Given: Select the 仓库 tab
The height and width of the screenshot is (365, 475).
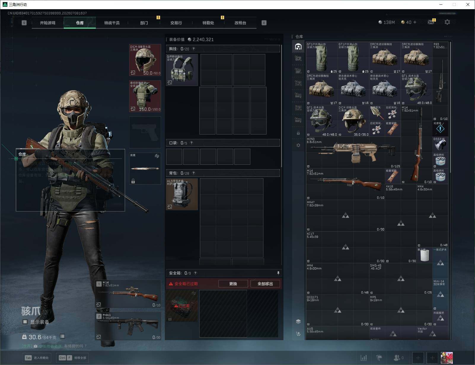Looking at the screenshot, I should coord(80,23).
